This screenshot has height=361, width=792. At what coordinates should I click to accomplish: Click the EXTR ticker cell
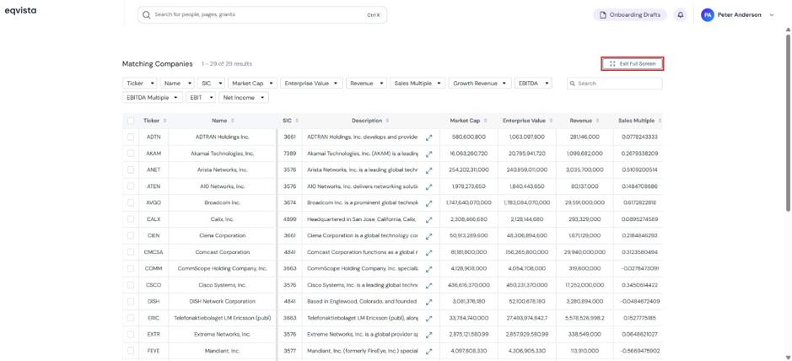154,334
